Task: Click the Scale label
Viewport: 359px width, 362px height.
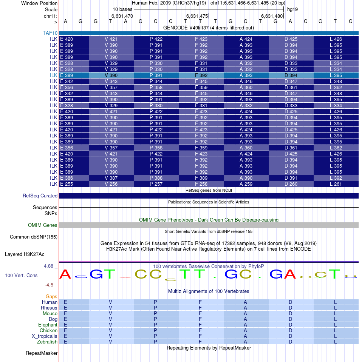Action: [x=51, y=10]
